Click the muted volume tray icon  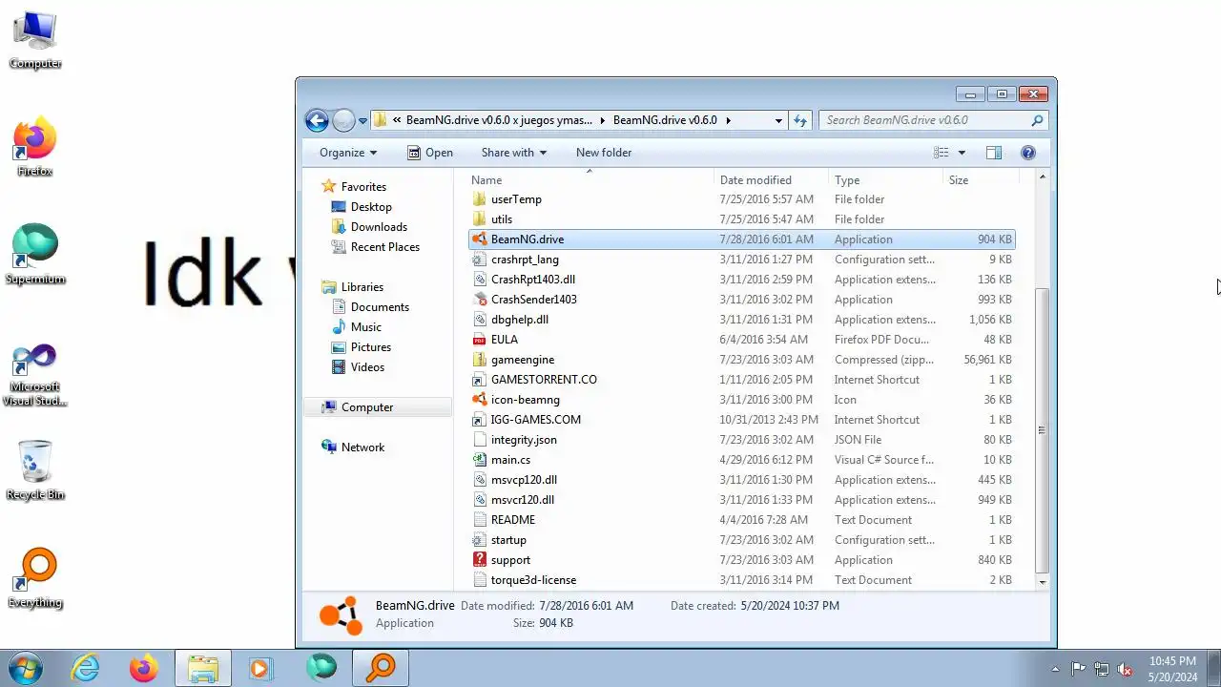[x=1126, y=669]
